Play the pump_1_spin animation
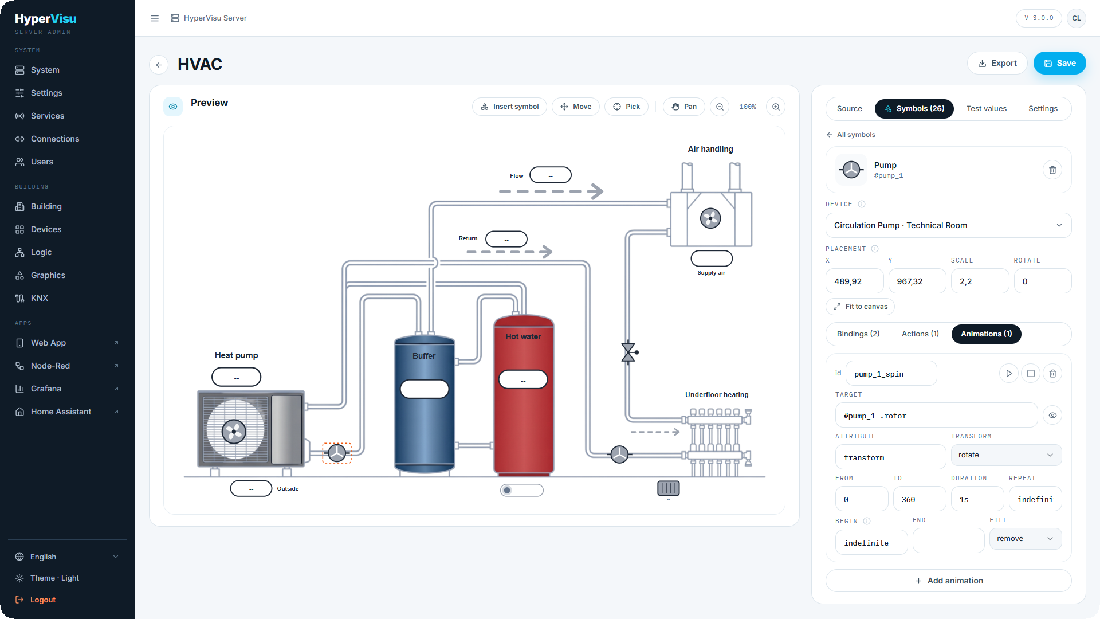1100x619 pixels. pos(1009,374)
